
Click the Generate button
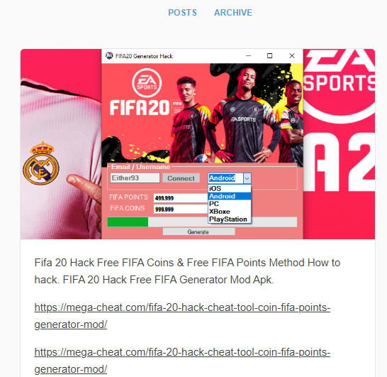click(x=198, y=232)
